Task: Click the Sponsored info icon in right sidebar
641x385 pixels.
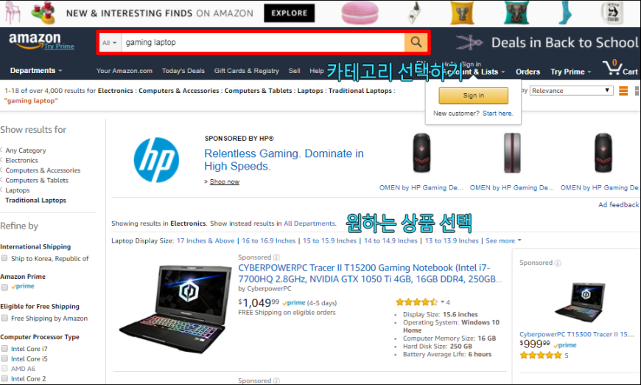Action: click(558, 263)
